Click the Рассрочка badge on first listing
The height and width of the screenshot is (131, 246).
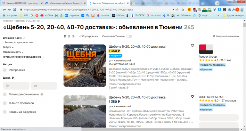coord(115,55)
